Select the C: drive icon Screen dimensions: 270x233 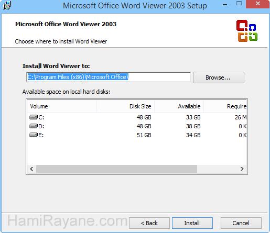point(34,117)
